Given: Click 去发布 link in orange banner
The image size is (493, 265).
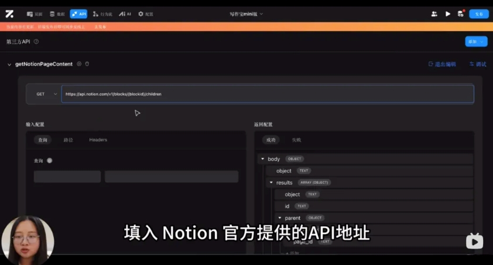Looking at the screenshot, I should [100, 27].
